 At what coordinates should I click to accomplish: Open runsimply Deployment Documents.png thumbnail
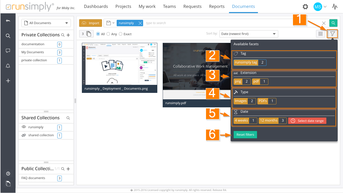[x=119, y=64]
